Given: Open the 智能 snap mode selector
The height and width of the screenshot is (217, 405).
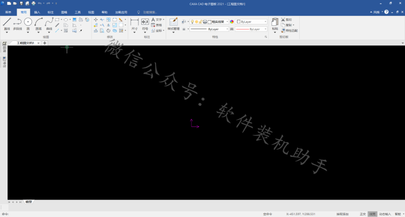Looking at the screenshot, I should tap(399, 214).
